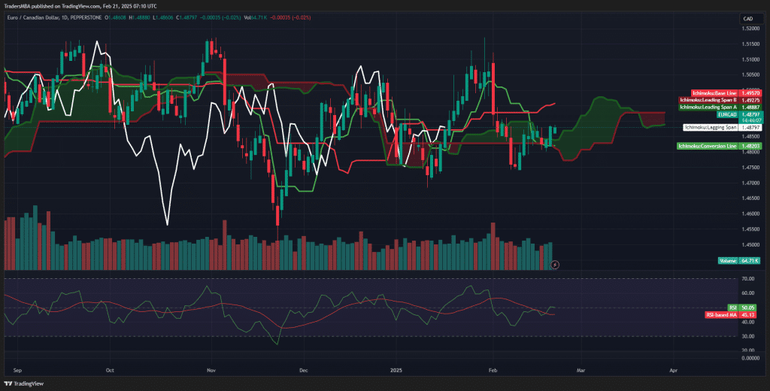Click the 1.52000 level on price axis
The height and width of the screenshot is (391, 770).
pyautogui.click(x=749, y=29)
